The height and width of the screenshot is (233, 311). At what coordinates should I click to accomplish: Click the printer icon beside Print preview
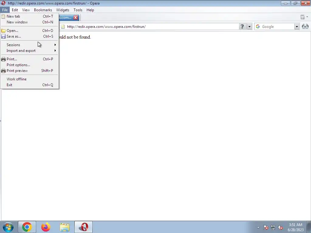[3, 71]
